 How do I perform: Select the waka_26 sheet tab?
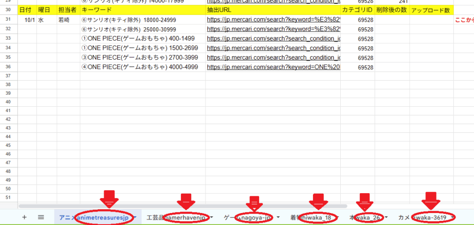click(x=365, y=217)
